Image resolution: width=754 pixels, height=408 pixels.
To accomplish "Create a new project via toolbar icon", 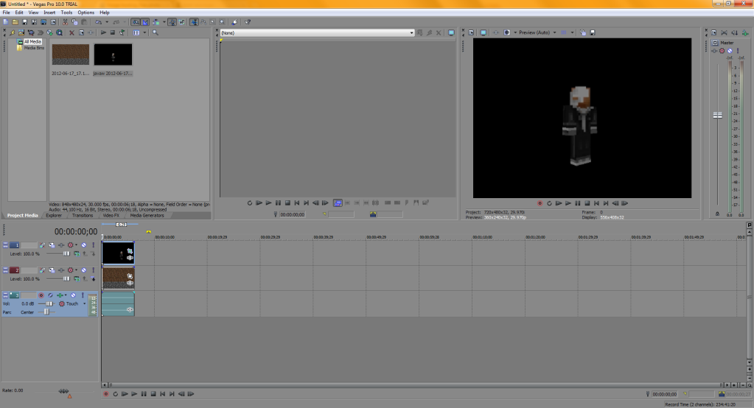I will click(6, 22).
